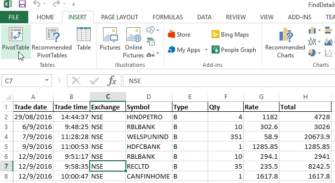Confirm entry with the checkmark icon
The image size is (335, 183).
click(x=94, y=81)
